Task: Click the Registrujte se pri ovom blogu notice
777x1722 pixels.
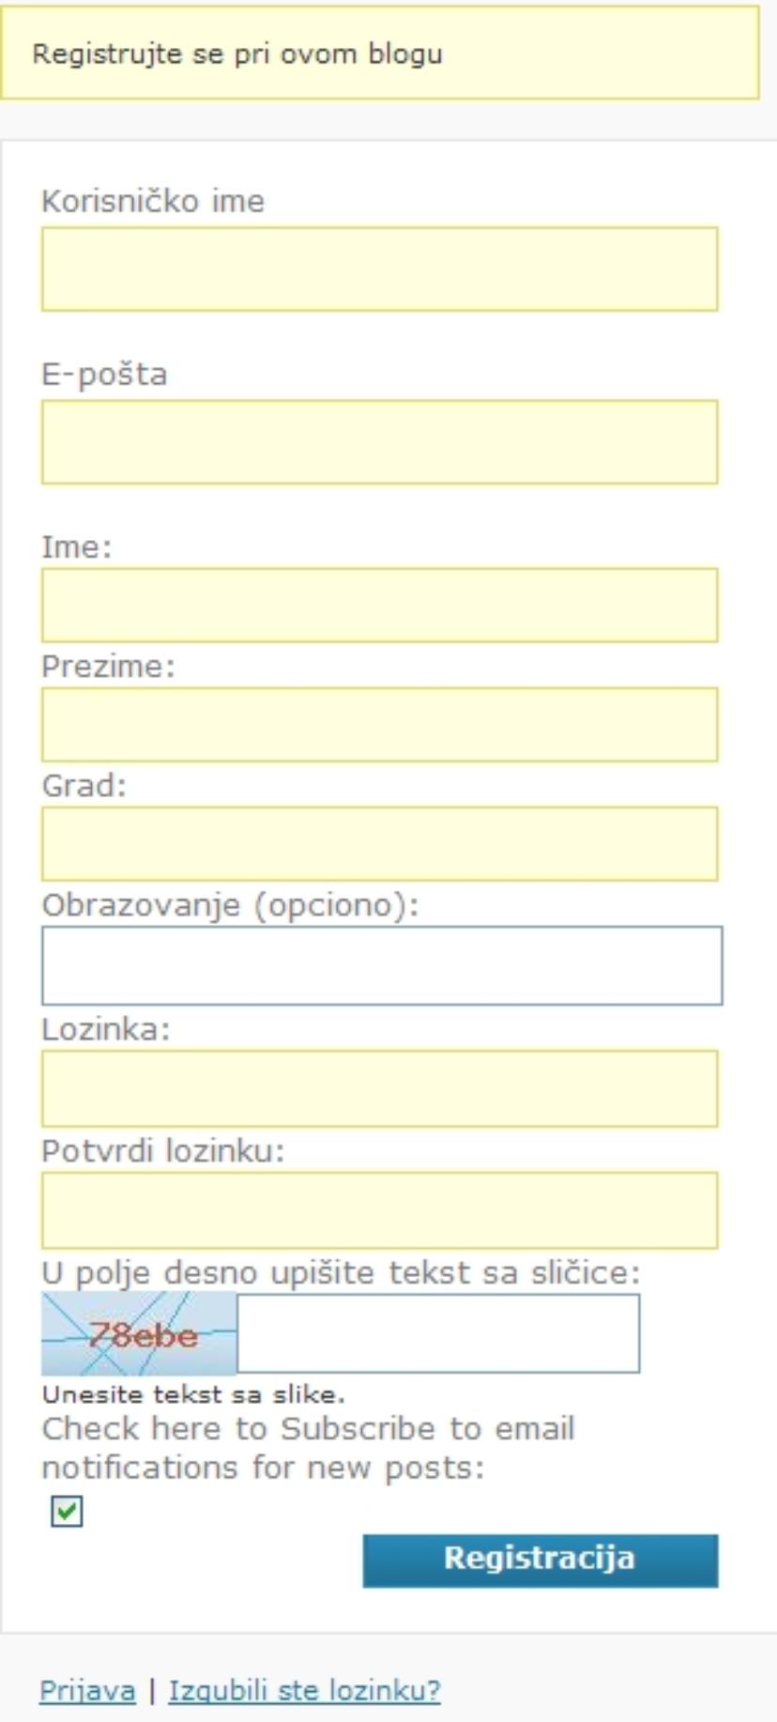Action: click(x=379, y=53)
